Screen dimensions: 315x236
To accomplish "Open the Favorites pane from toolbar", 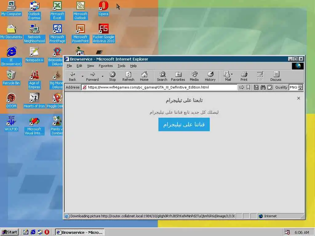I will coord(178,77).
